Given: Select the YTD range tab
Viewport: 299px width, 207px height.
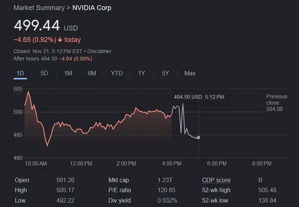Looking at the screenshot, I should click(x=117, y=73).
